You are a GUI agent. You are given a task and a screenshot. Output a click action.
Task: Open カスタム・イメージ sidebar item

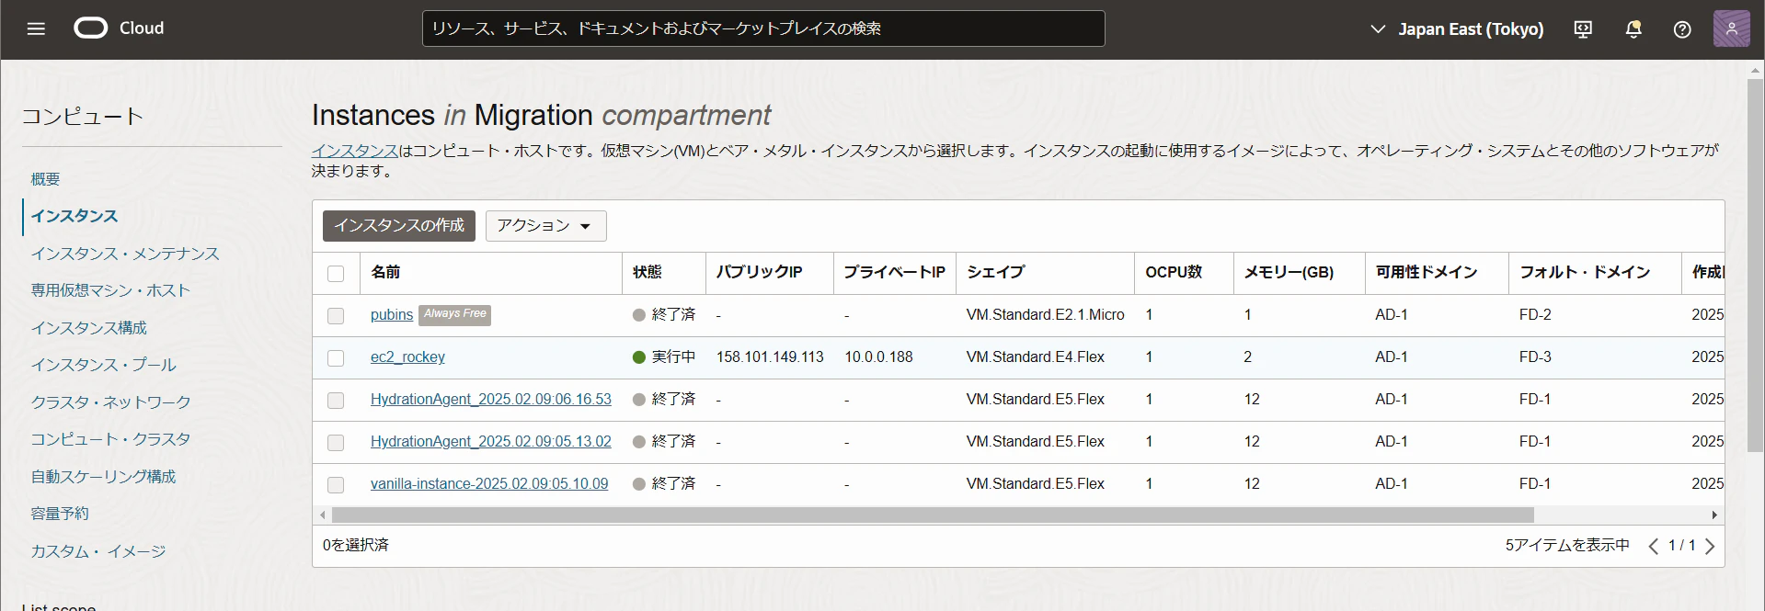98,551
